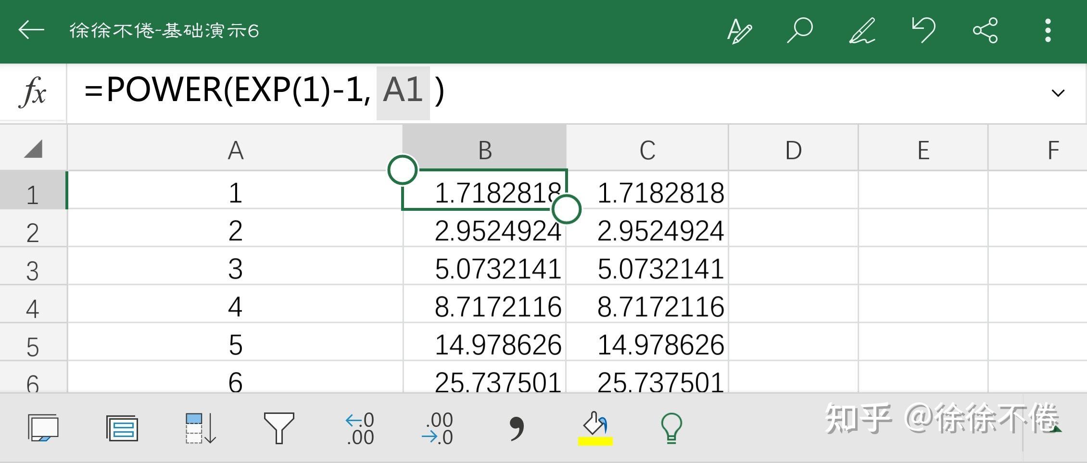The image size is (1087, 463).
Task: Select cell B6 showing 25.737501
Action: [485, 378]
